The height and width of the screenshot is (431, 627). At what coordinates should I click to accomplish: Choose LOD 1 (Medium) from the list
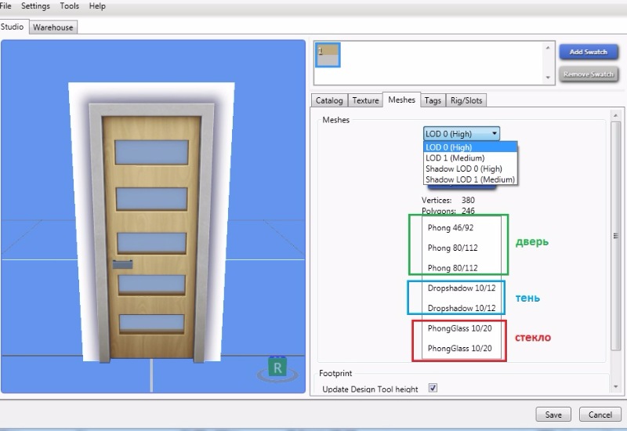(x=455, y=158)
